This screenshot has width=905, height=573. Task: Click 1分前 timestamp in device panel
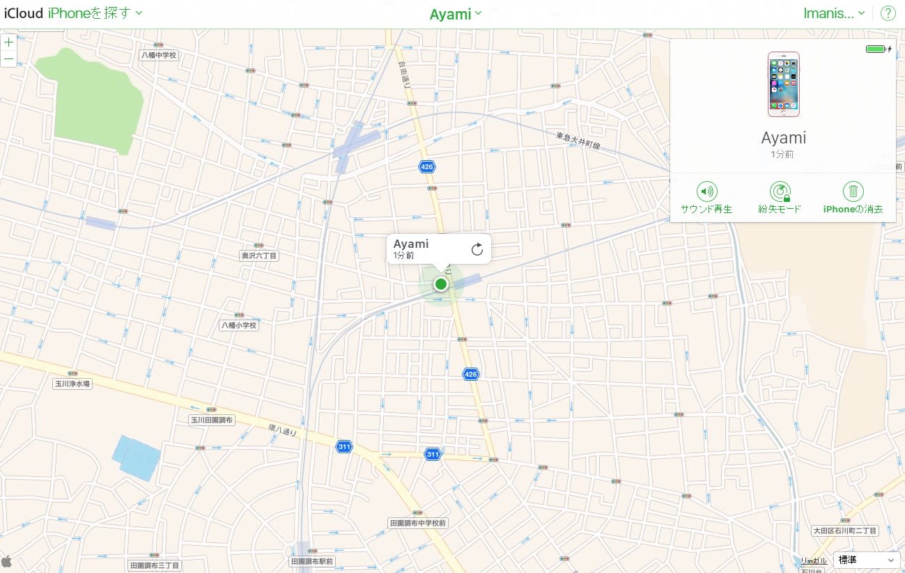pos(783,155)
